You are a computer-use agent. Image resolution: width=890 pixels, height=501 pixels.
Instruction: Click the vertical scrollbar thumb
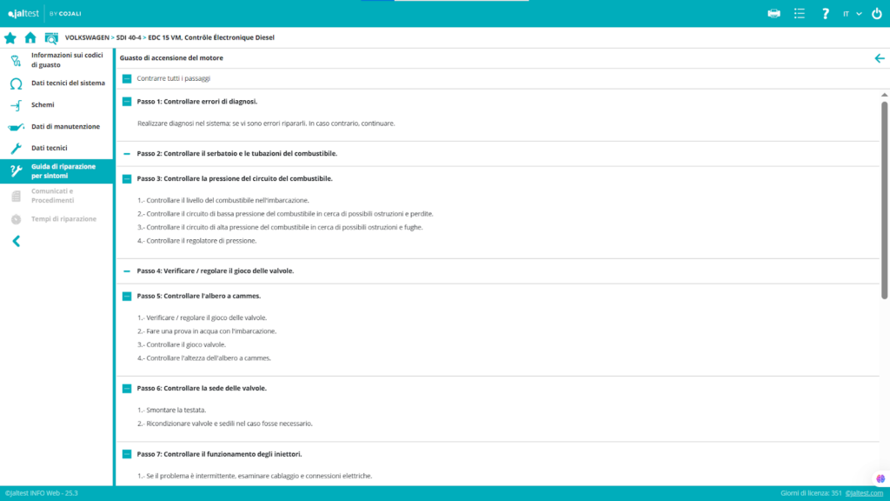click(x=885, y=200)
